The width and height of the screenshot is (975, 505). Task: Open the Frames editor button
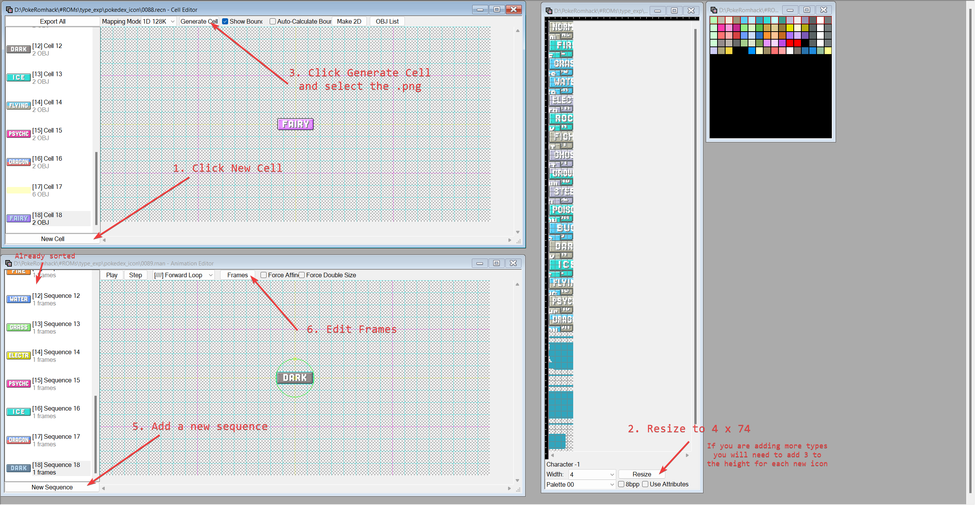pos(237,275)
